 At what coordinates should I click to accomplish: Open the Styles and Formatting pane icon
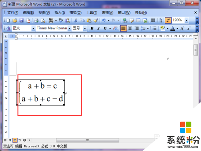[x=8, y=28]
